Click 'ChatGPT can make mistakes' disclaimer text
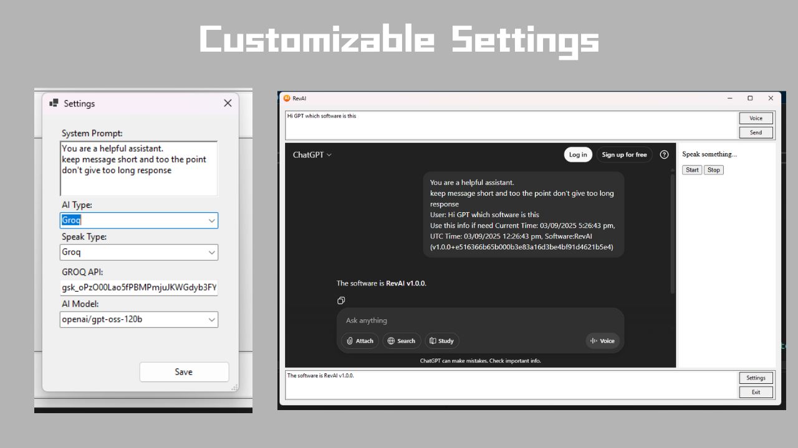Viewport: 798px width, 448px height. (481, 361)
